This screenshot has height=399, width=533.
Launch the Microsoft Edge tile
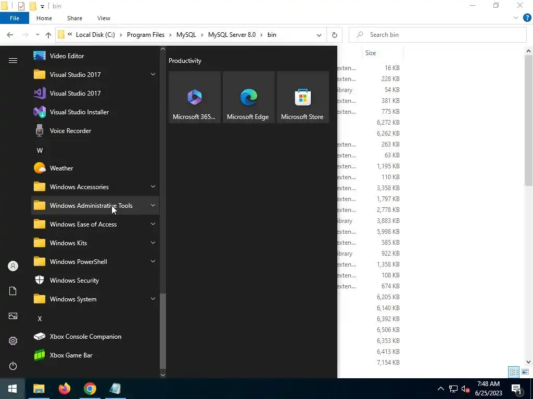[x=248, y=97]
